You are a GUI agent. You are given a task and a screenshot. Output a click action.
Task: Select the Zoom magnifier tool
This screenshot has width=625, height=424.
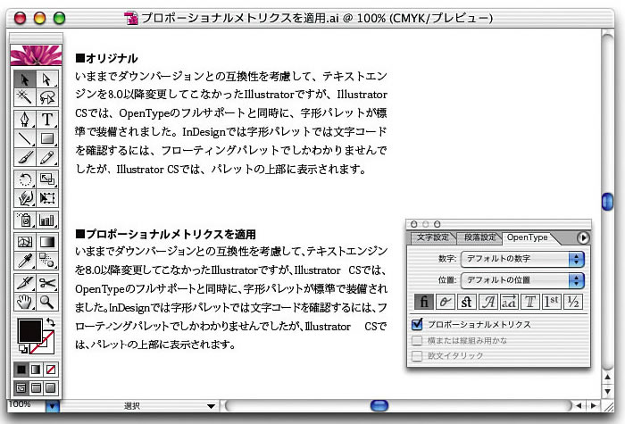coord(47,302)
